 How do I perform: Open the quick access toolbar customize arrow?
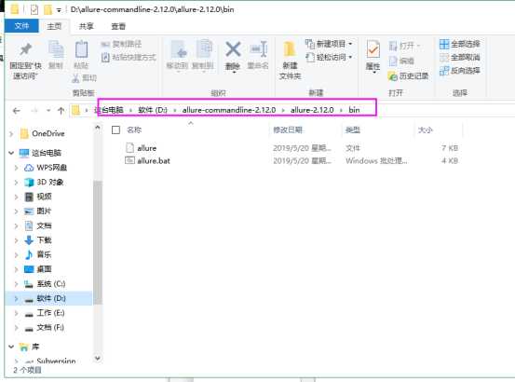pyautogui.click(x=59, y=10)
